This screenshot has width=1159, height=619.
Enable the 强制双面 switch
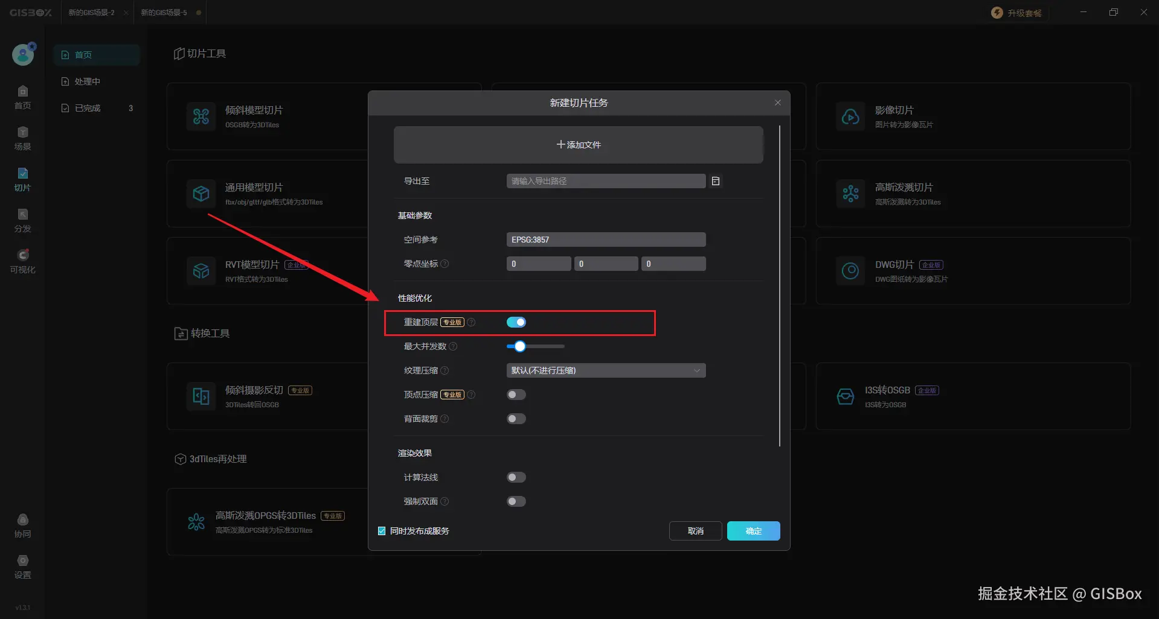coord(516,501)
